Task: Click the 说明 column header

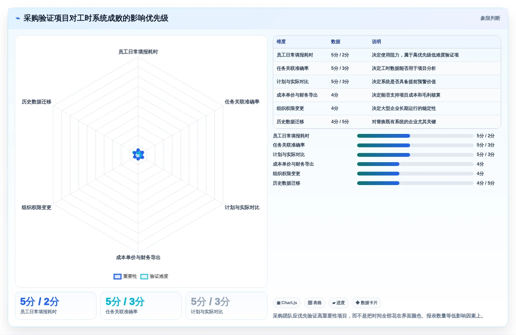Action: [x=377, y=42]
